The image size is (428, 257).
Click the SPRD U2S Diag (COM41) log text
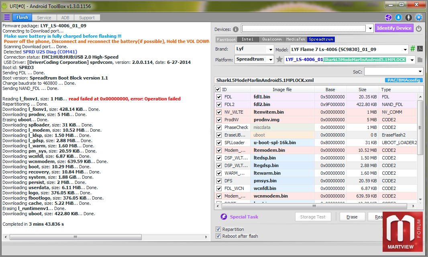point(50,52)
